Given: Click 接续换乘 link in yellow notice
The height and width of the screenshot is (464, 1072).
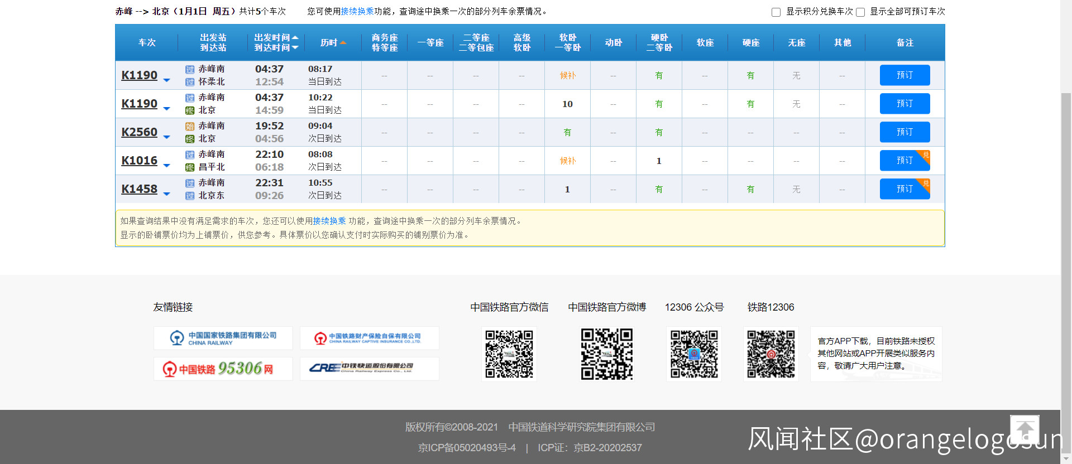Looking at the screenshot, I should tap(329, 221).
